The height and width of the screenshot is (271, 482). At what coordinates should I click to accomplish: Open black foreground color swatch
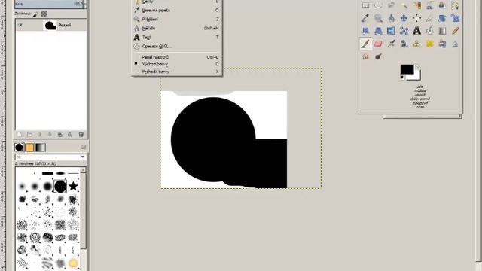click(407, 70)
